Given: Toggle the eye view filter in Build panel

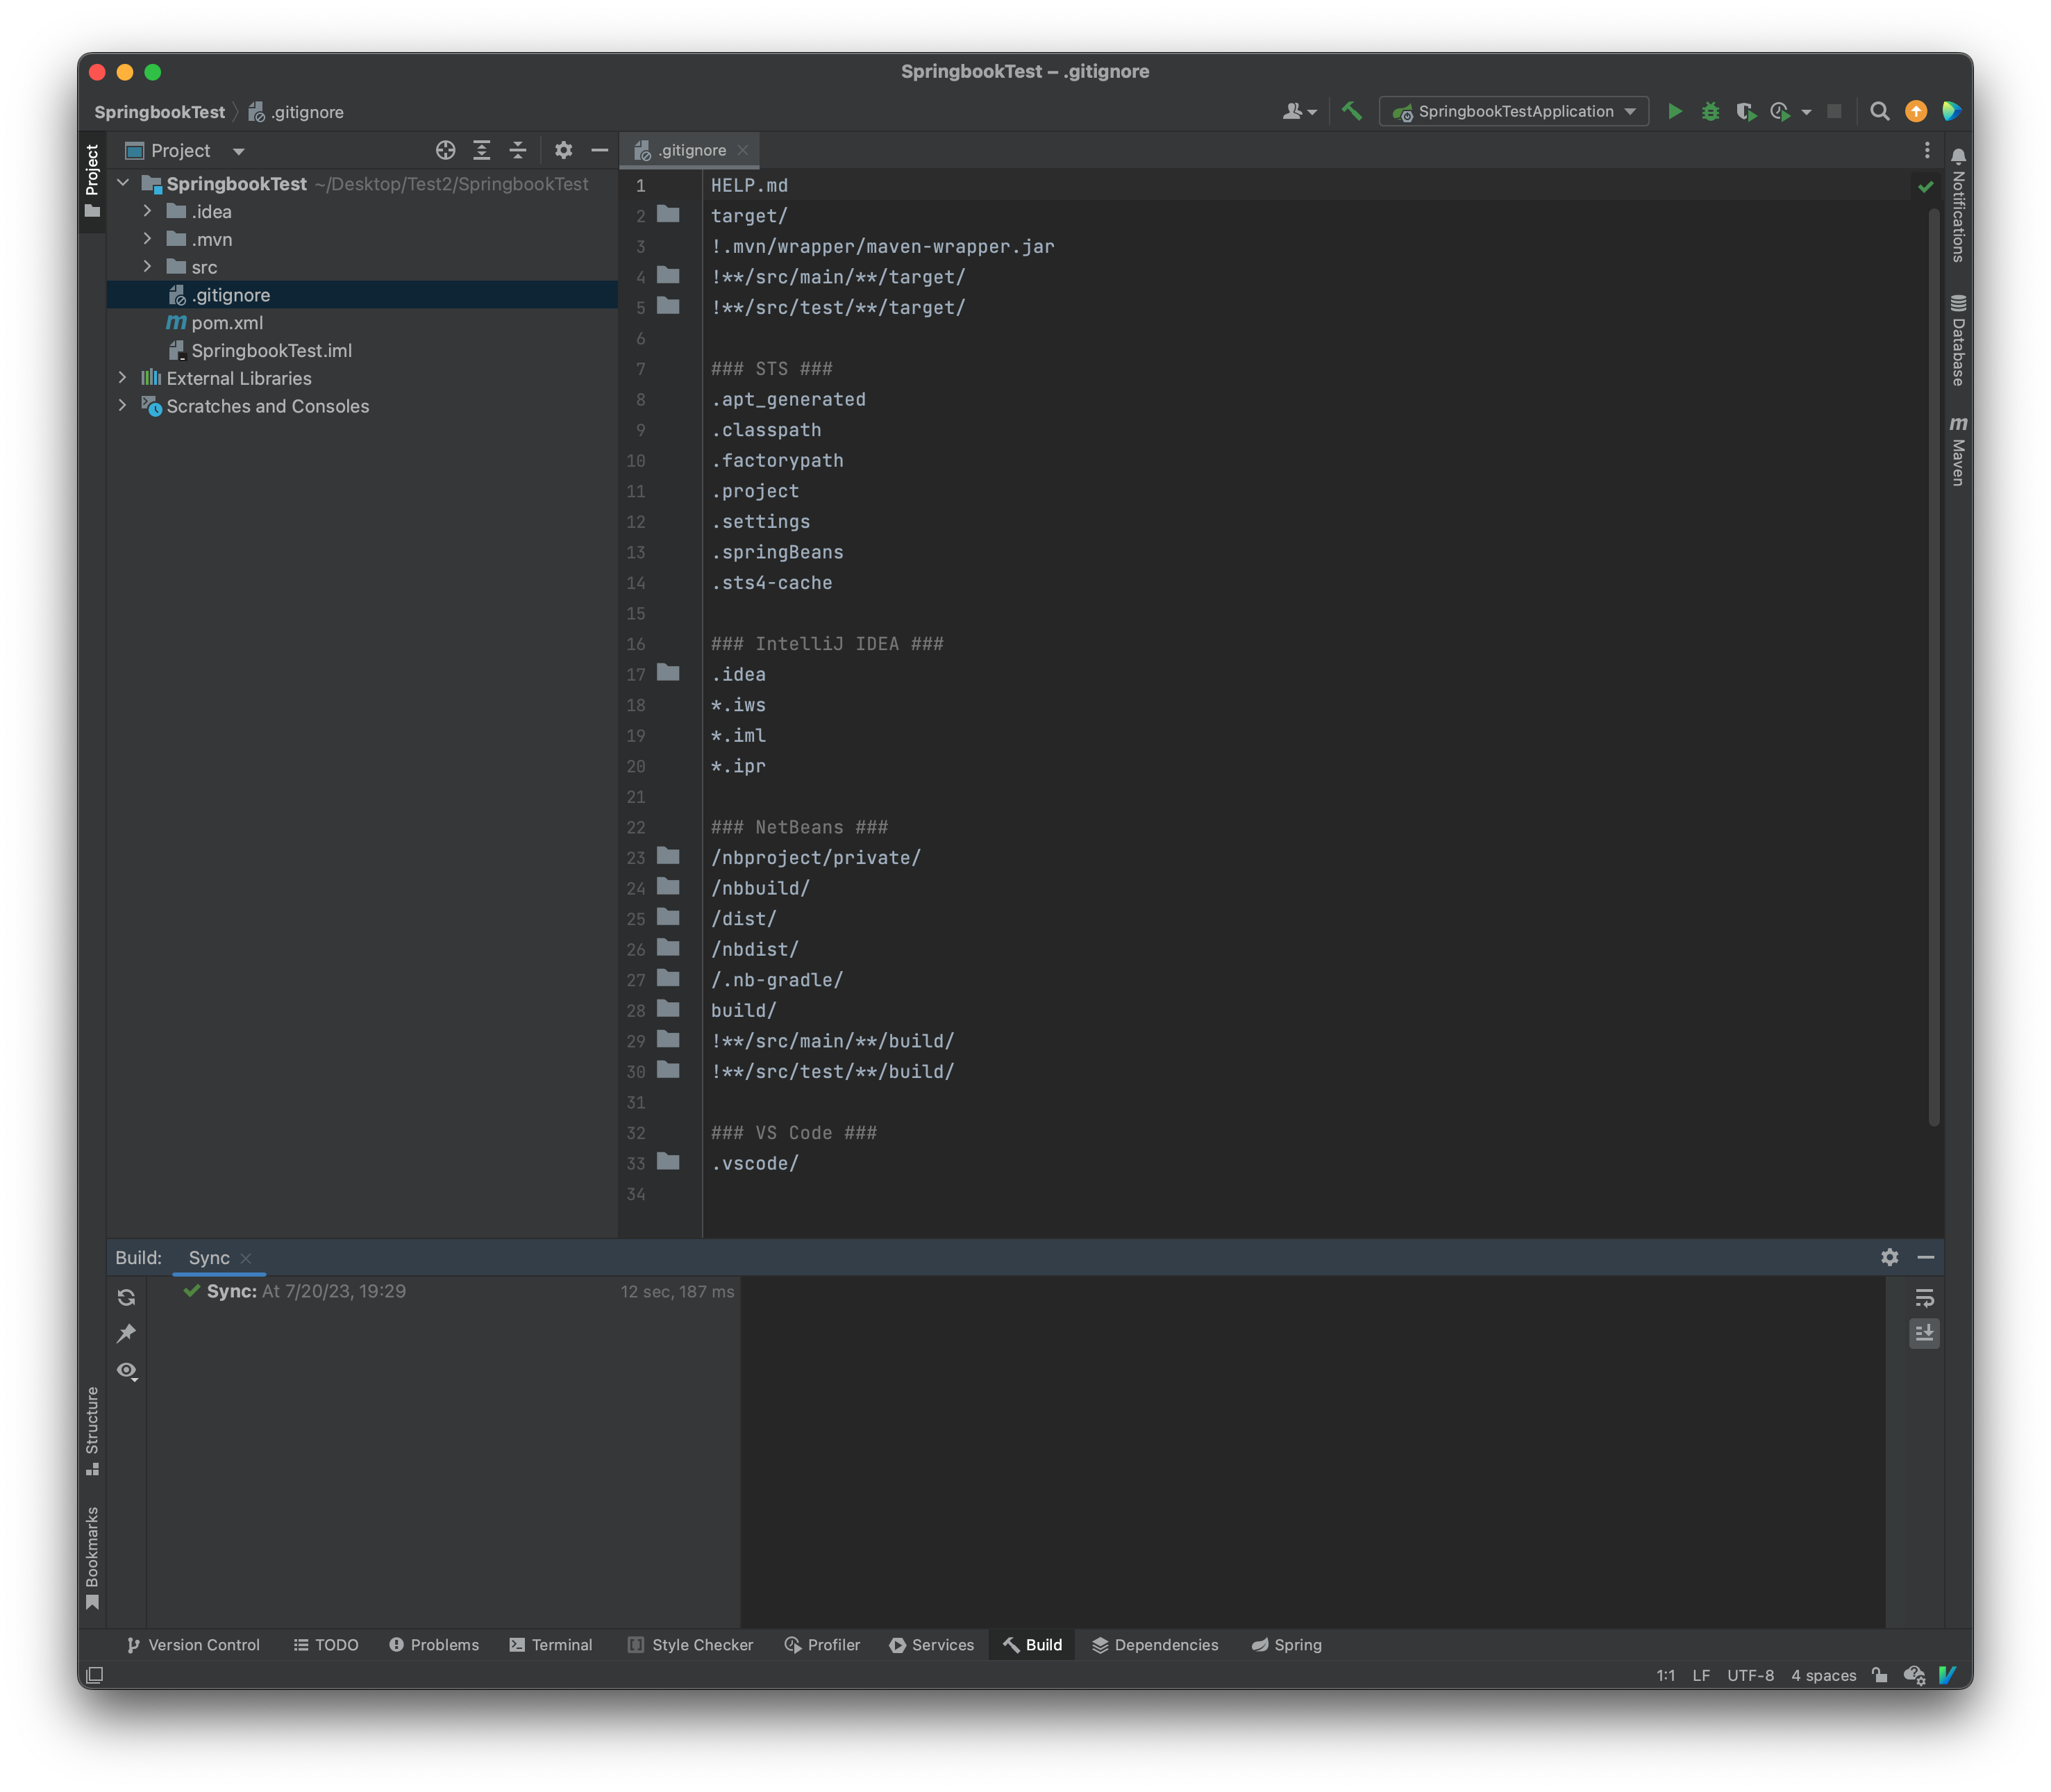Looking at the screenshot, I should click(126, 1370).
